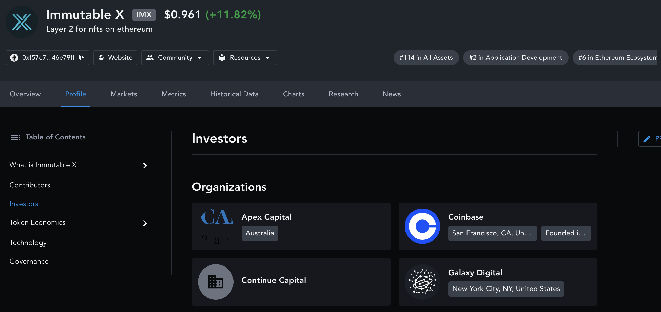This screenshot has height=312, width=661.
Task: Click the 0xf57e7...46e79ff contract address
Action: coord(48,58)
